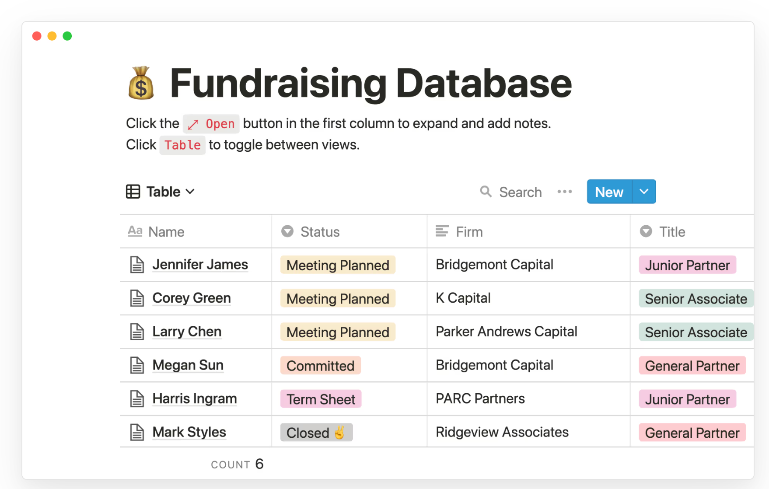Viewport: 769px width, 489px height.
Task: Open the three-dots more options menu
Action: [x=565, y=192]
